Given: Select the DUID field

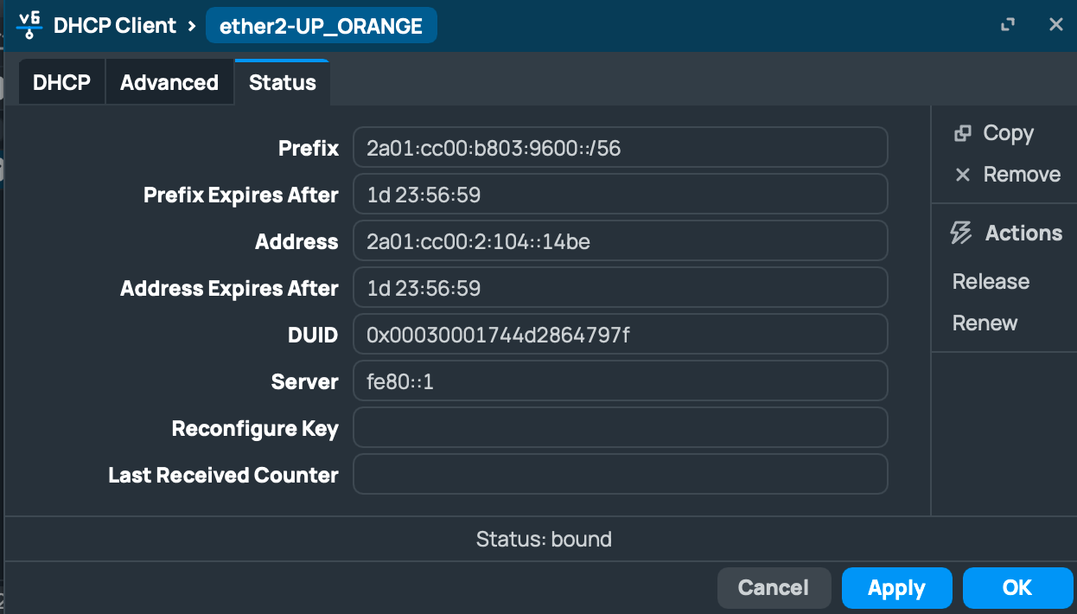Looking at the screenshot, I should pyautogui.click(x=620, y=335).
